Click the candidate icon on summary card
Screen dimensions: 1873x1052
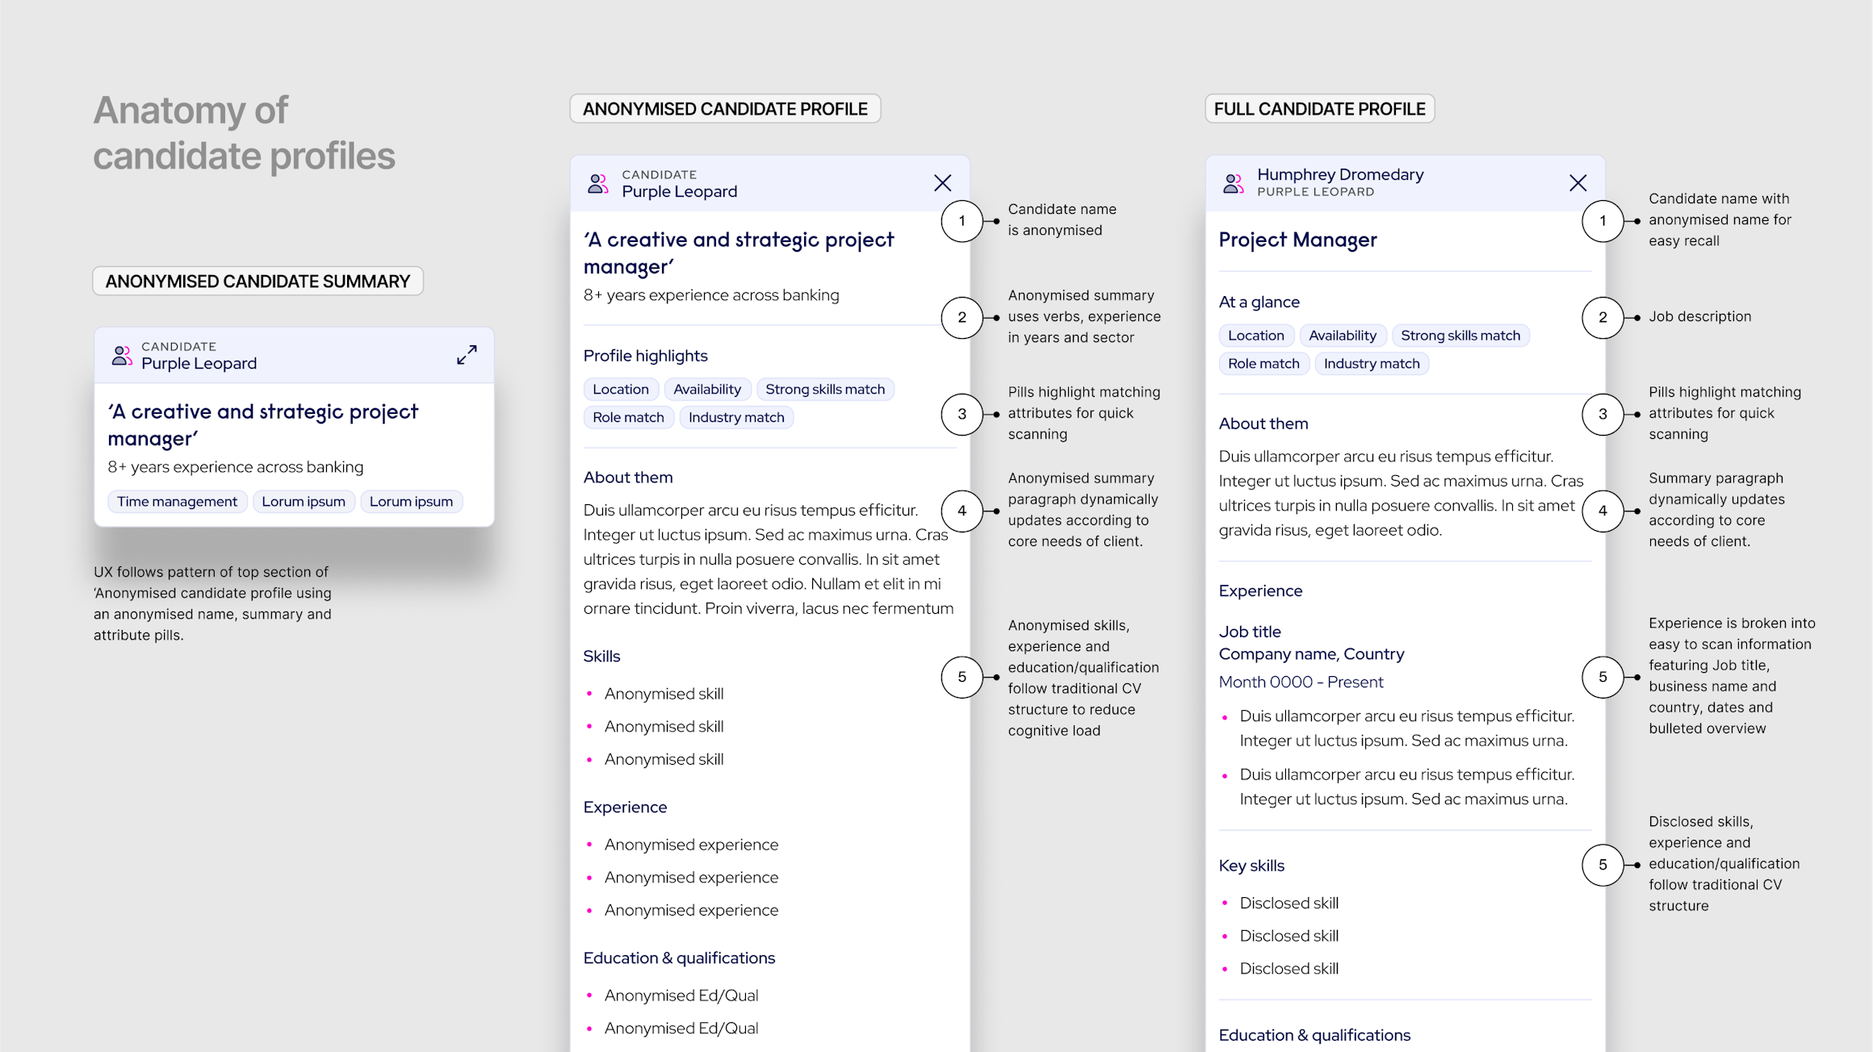[122, 355]
